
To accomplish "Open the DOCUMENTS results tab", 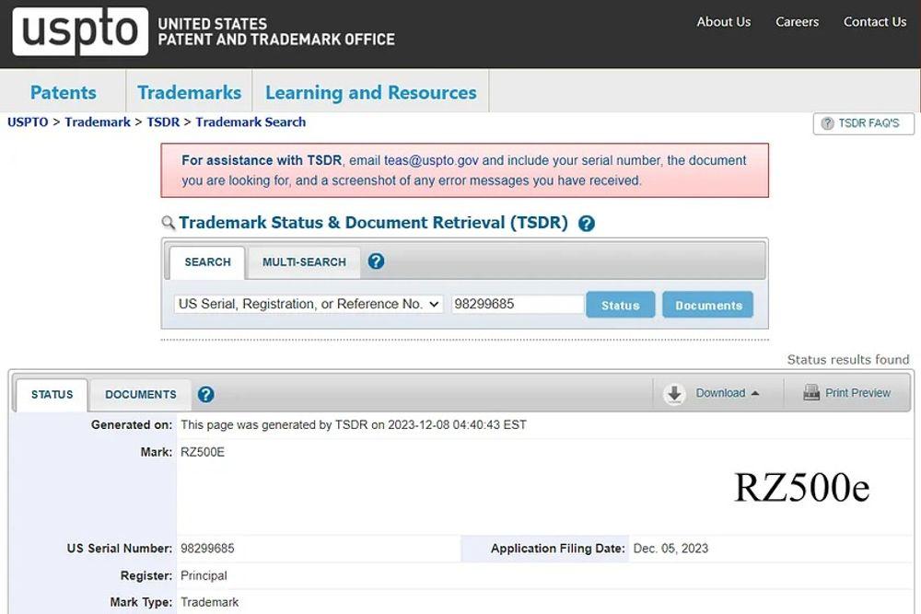I will pos(140,394).
